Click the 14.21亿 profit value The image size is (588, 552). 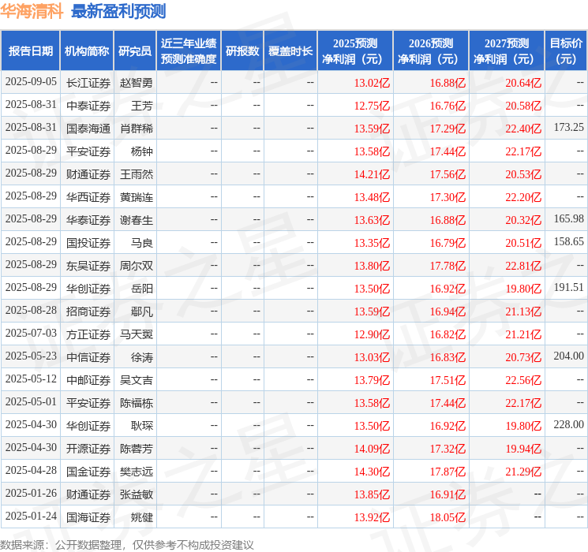tap(372, 174)
